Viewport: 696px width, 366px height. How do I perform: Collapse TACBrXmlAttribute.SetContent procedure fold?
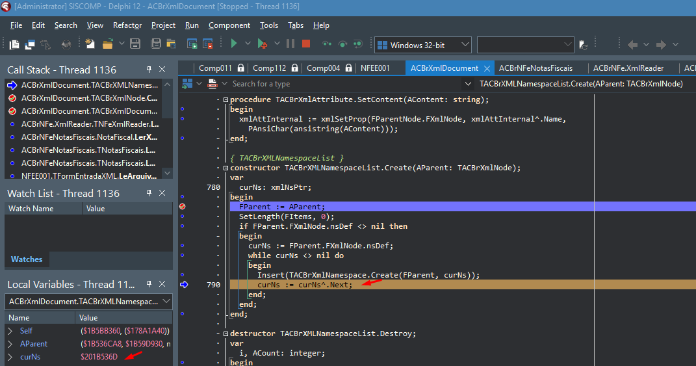(x=226, y=99)
